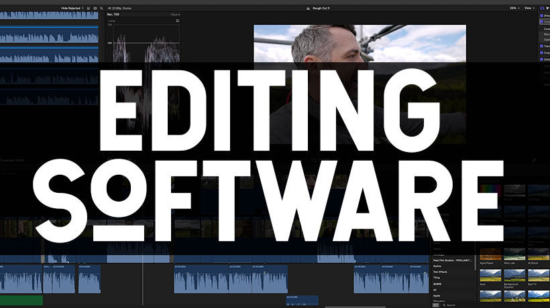Select the small connected audio clip below the main audio track
This screenshot has height=308, width=550.
click(302, 300)
